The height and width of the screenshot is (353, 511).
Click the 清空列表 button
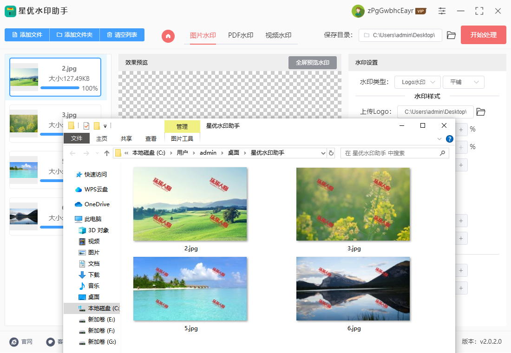click(122, 35)
